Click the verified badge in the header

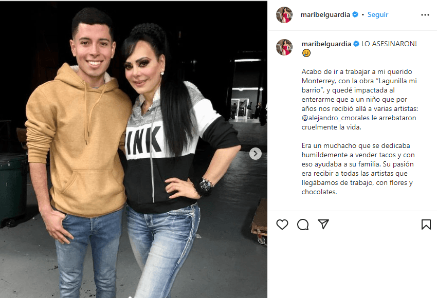pyautogui.click(x=355, y=14)
